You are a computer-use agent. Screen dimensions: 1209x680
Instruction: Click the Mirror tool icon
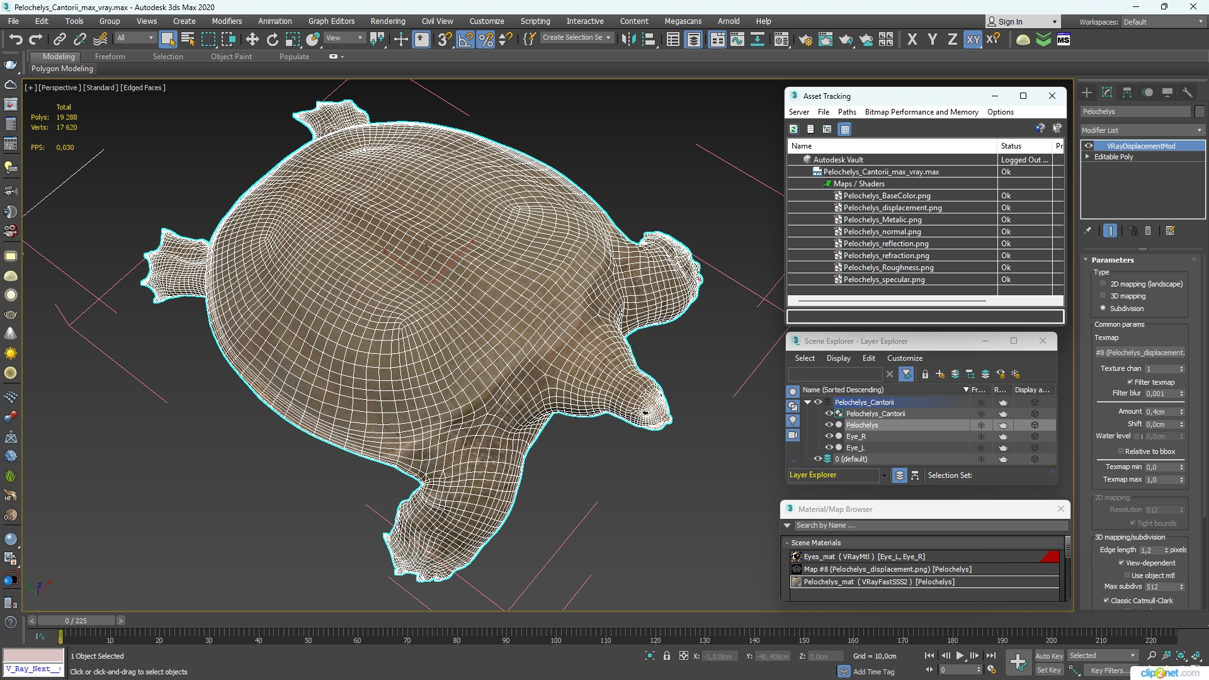coord(628,40)
